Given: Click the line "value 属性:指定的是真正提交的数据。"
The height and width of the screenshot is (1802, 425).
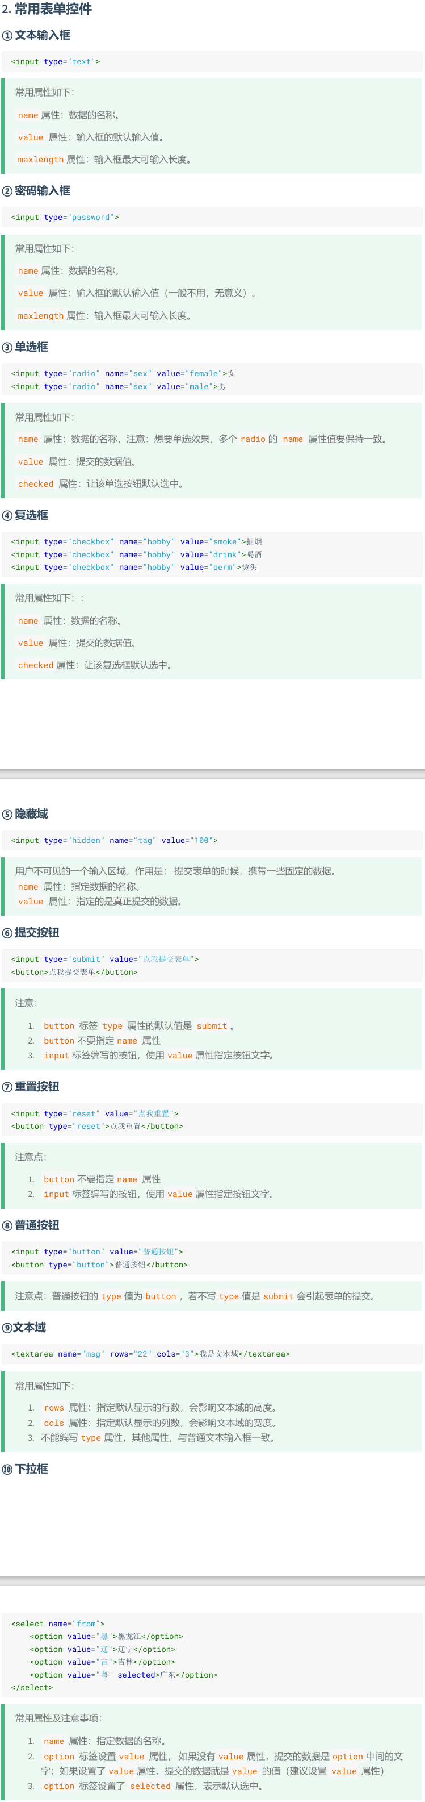Looking at the screenshot, I should click(x=102, y=902).
